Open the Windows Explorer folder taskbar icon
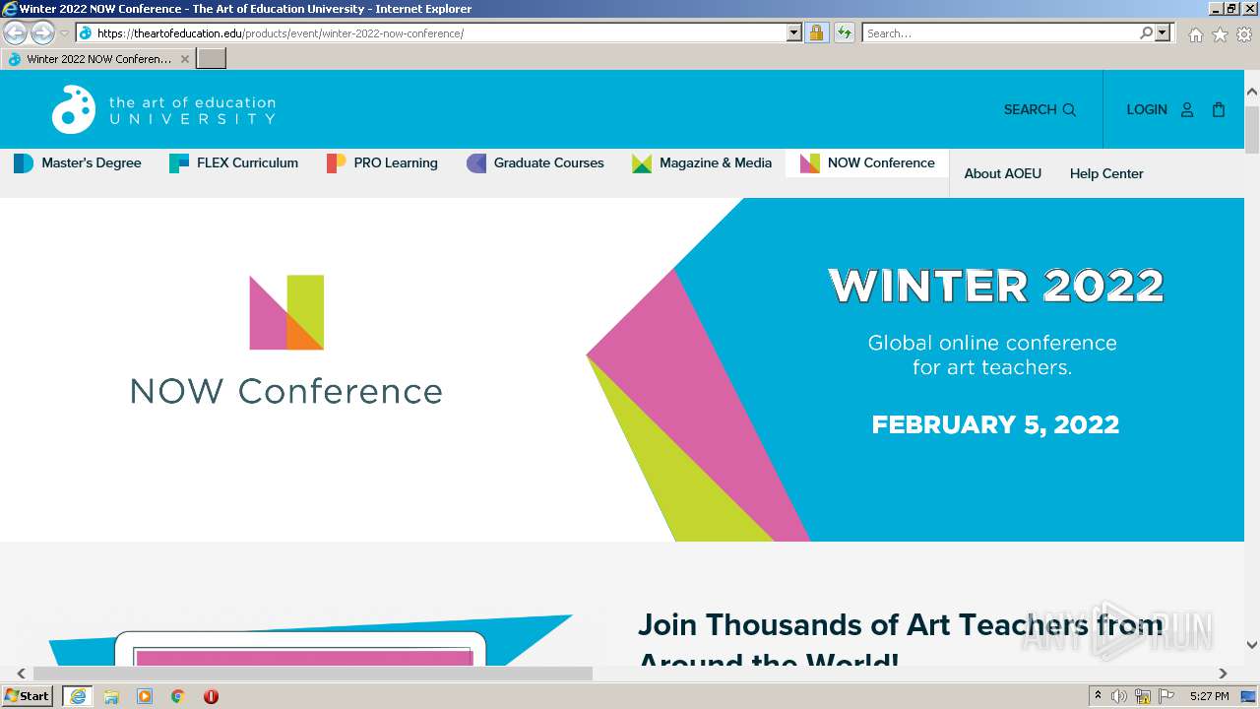Image resolution: width=1260 pixels, height=709 pixels. point(111,696)
